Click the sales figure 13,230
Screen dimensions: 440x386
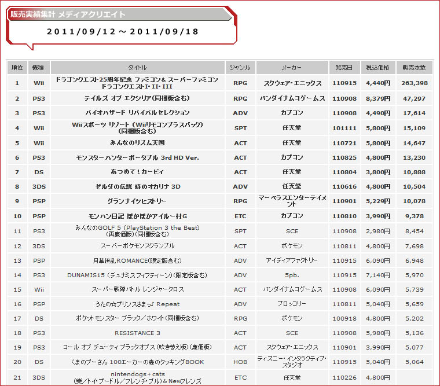coord(414,157)
